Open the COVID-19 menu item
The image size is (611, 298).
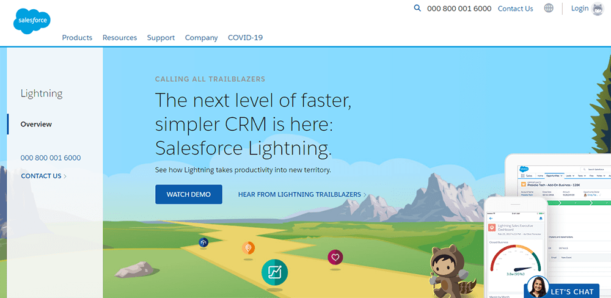click(246, 38)
